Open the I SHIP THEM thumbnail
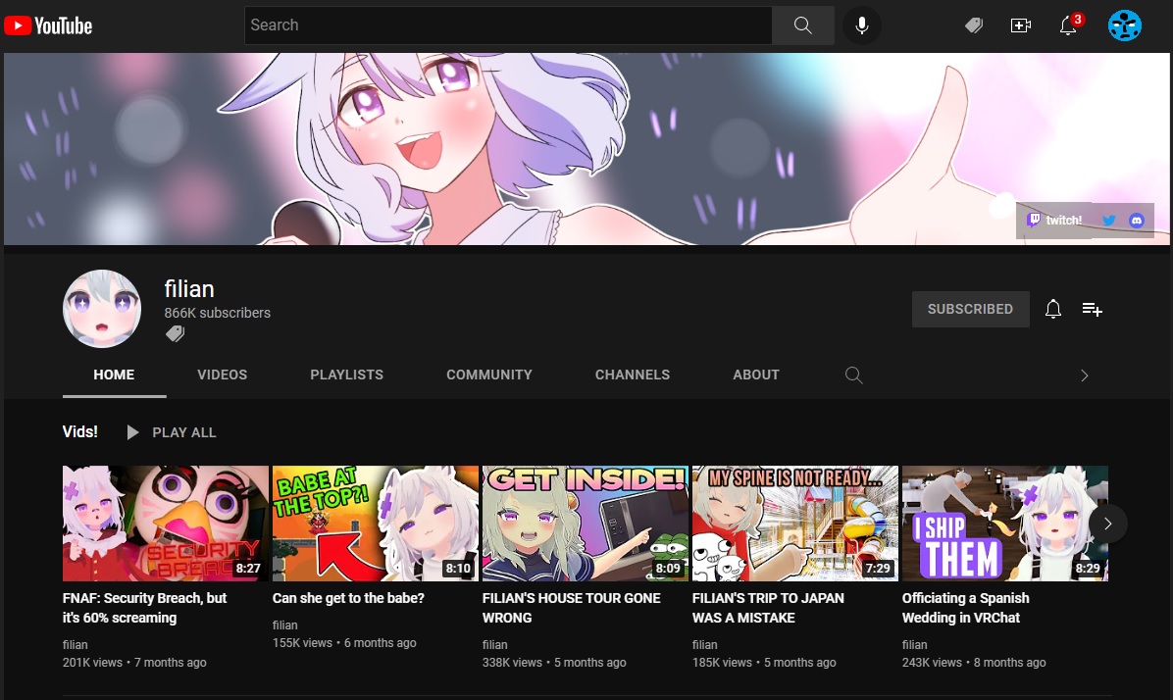This screenshot has width=1173, height=700. 1004,524
